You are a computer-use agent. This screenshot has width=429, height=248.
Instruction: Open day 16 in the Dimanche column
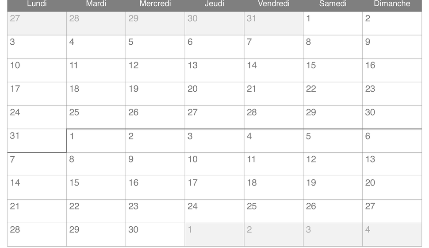392,70
